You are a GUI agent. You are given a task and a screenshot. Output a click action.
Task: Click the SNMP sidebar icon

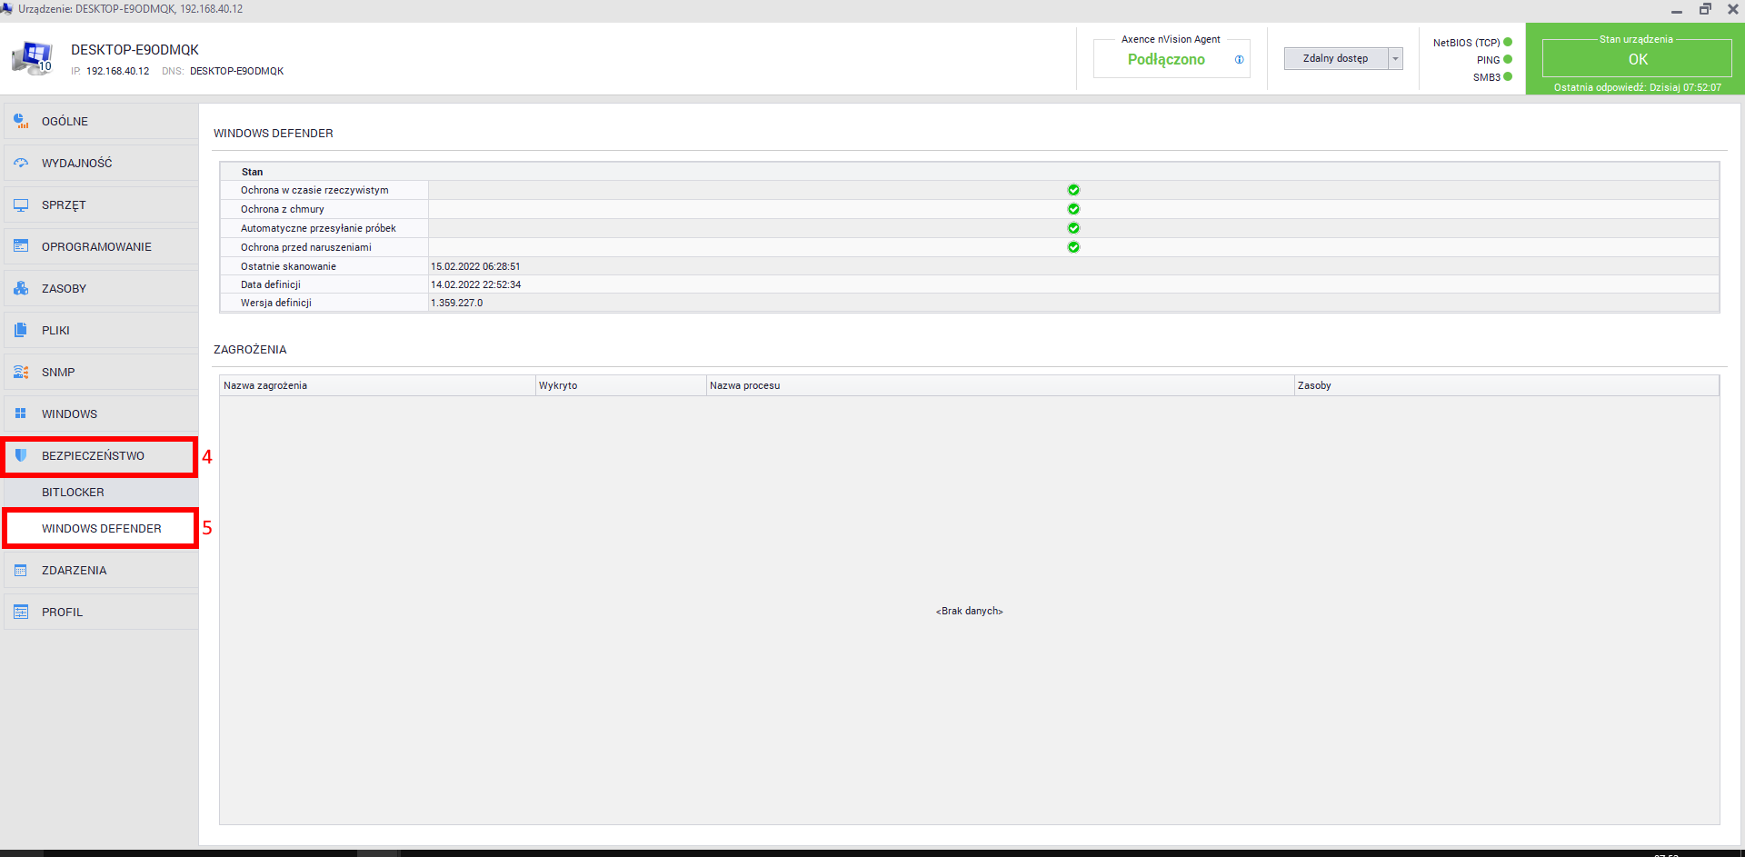[x=21, y=372]
